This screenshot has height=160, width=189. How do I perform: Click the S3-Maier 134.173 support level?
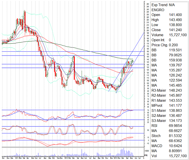click(166, 121)
